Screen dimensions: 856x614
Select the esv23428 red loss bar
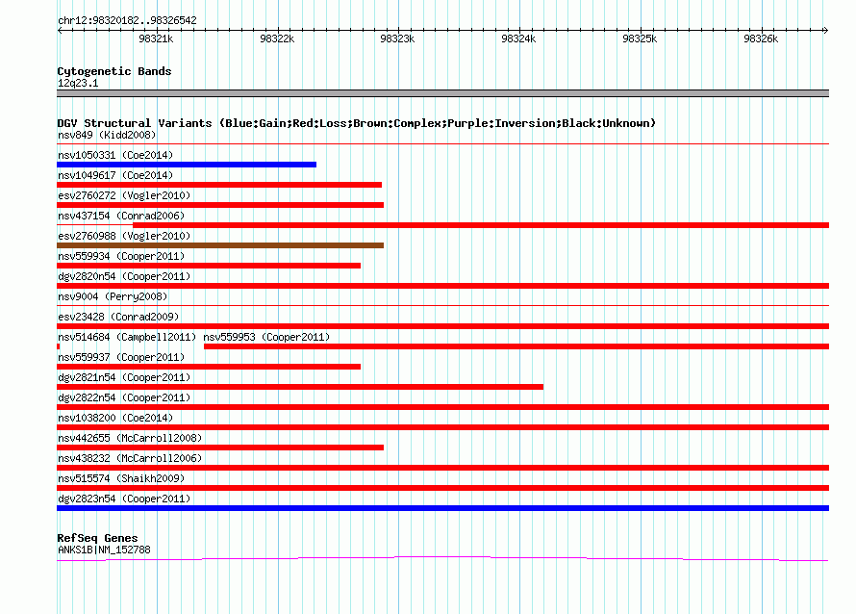coord(442,326)
